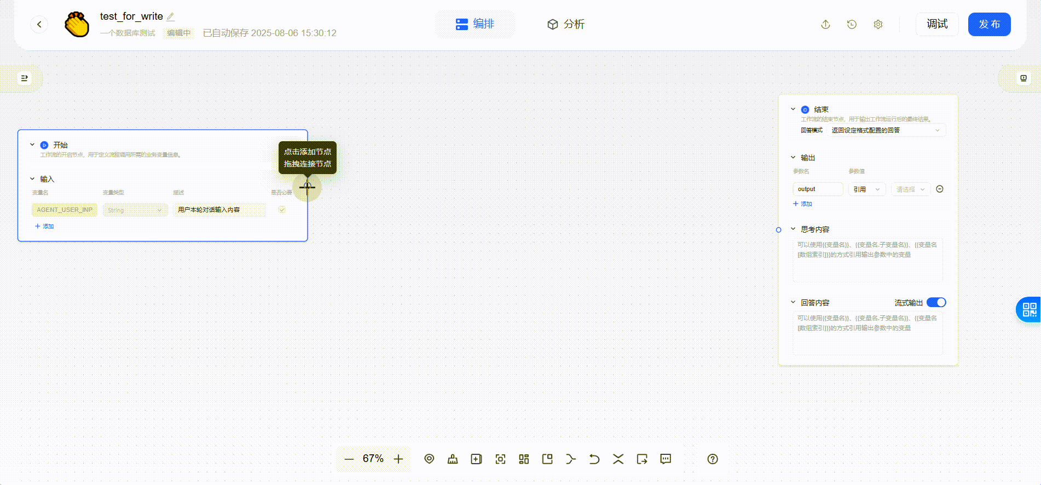The image size is (1041, 485).
Task: Collapse the 思考内容 section
Action: click(x=793, y=229)
